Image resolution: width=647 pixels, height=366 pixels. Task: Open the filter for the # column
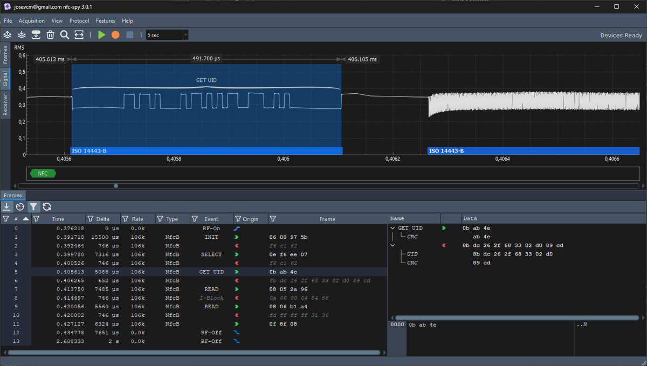[x=6, y=219]
